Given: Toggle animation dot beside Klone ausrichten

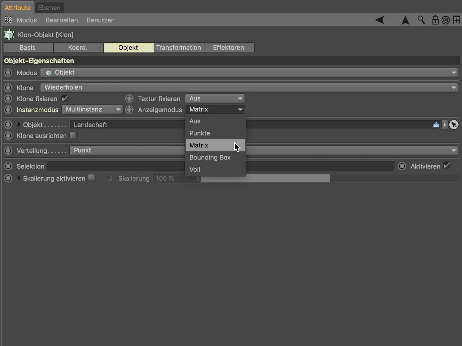Looking at the screenshot, I should tap(8, 136).
